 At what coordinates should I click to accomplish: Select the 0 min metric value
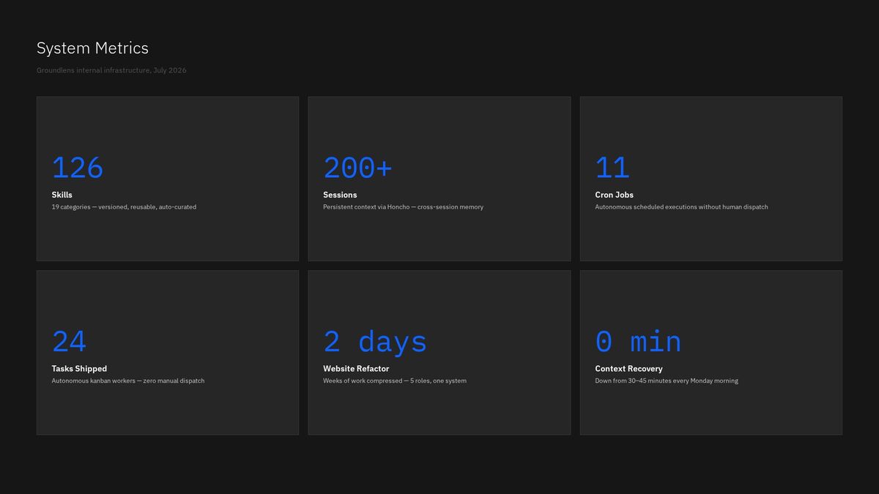638,342
